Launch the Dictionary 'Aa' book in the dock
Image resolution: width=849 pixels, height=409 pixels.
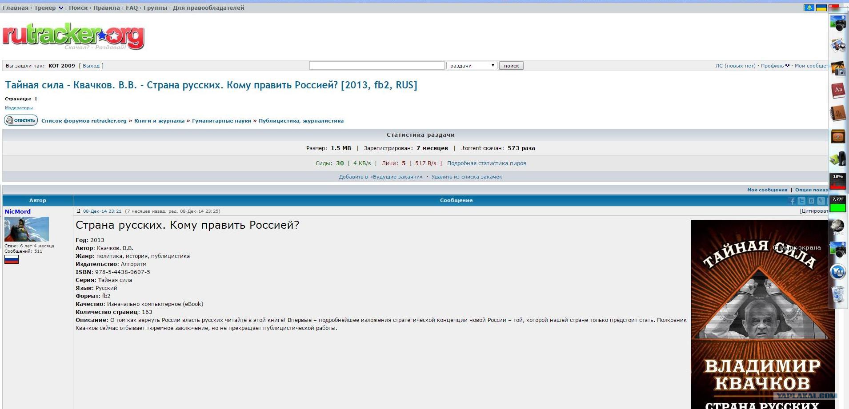coord(838,91)
